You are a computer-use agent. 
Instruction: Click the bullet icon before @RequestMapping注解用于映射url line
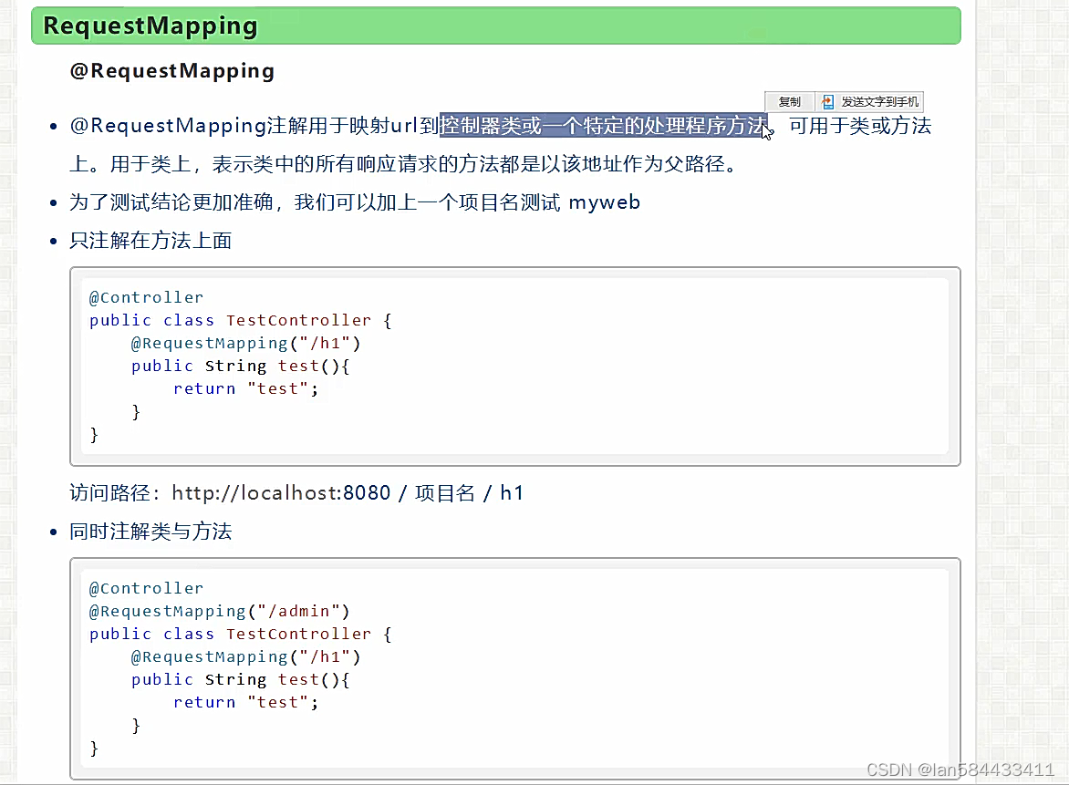click(55, 126)
